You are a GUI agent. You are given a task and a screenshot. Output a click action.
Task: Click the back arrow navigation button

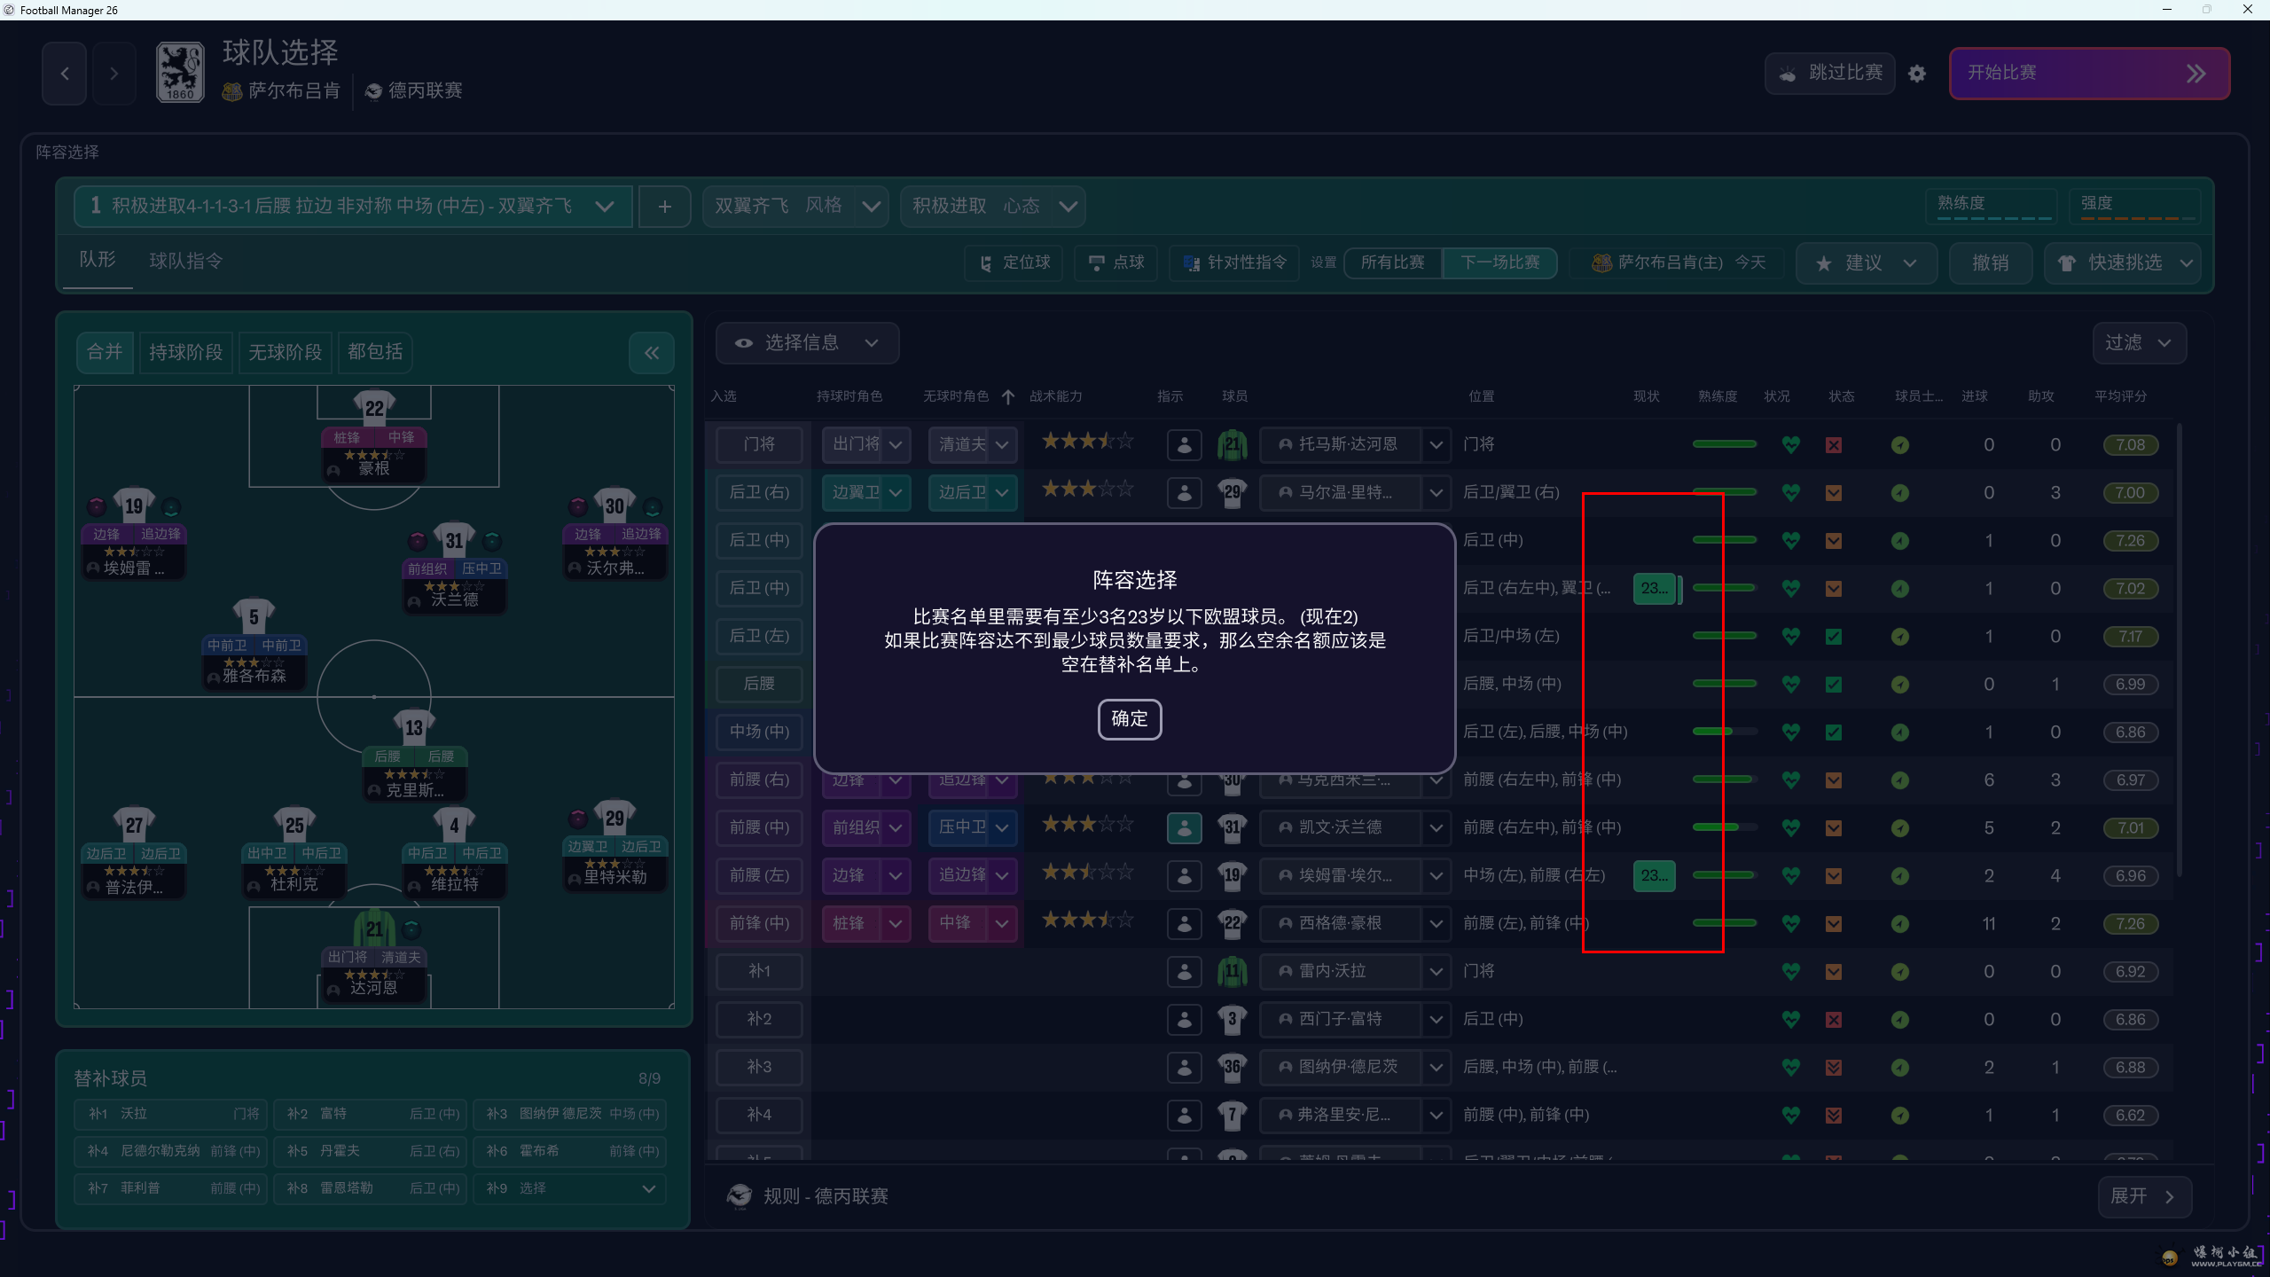coord(65,74)
